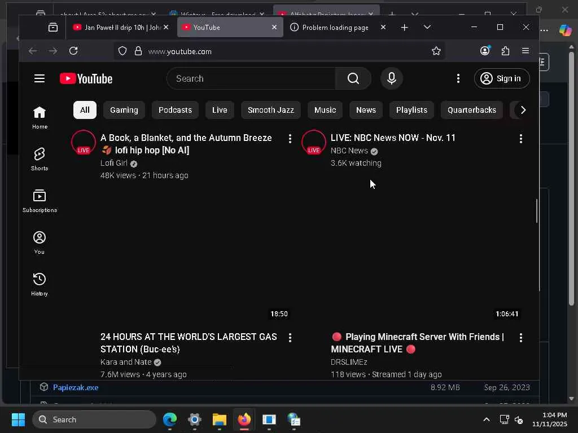This screenshot has height=433, width=578.
Task: Open a new tab with the plus button
Action: 404,27
